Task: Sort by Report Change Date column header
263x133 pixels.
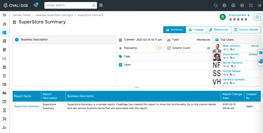Action: point(232,96)
